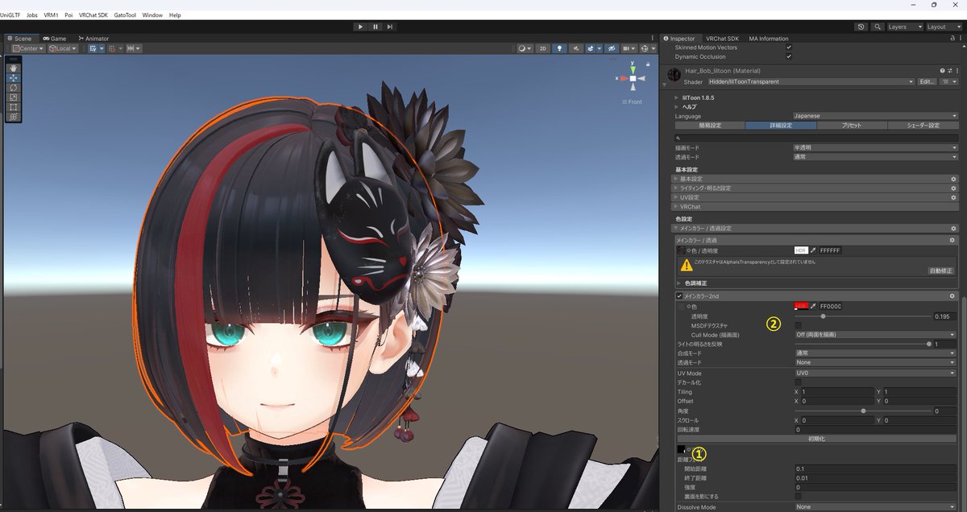Open gear settings for メインカラー2nd
Viewport: 967px width, 512px height.
(953, 296)
